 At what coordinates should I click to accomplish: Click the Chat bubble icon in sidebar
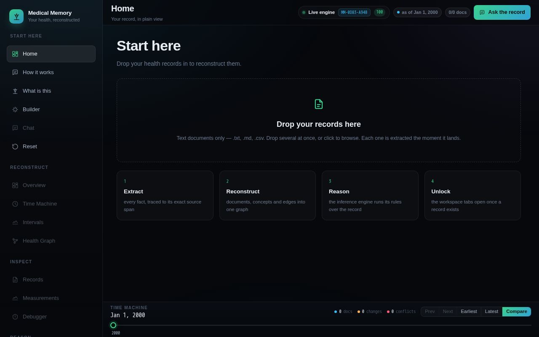[x=15, y=128]
